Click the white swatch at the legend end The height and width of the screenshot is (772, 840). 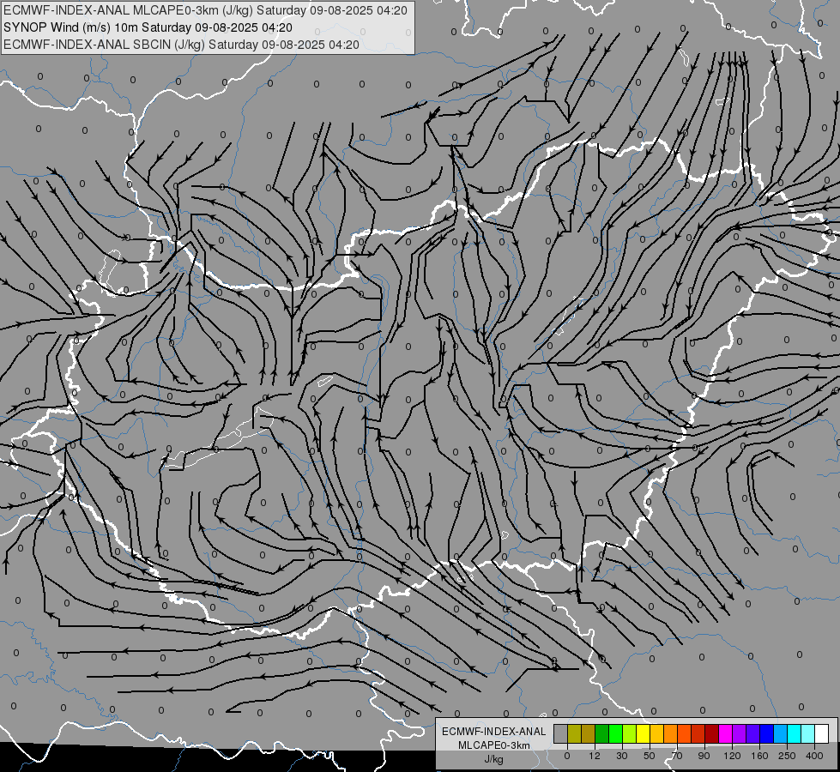pos(822,733)
